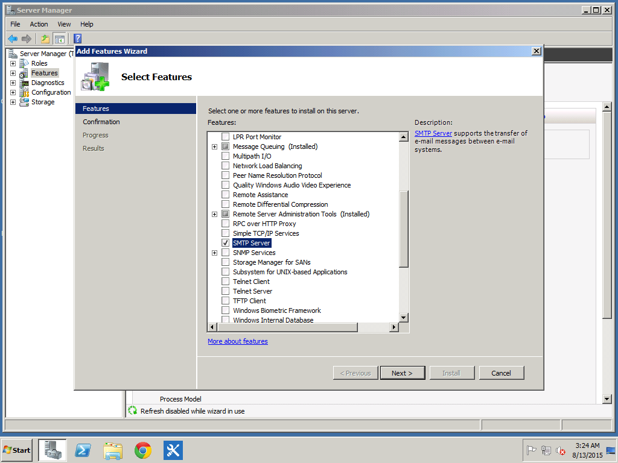
Task: Open the tools app with wrench icon
Action: pyautogui.click(x=173, y=450)
